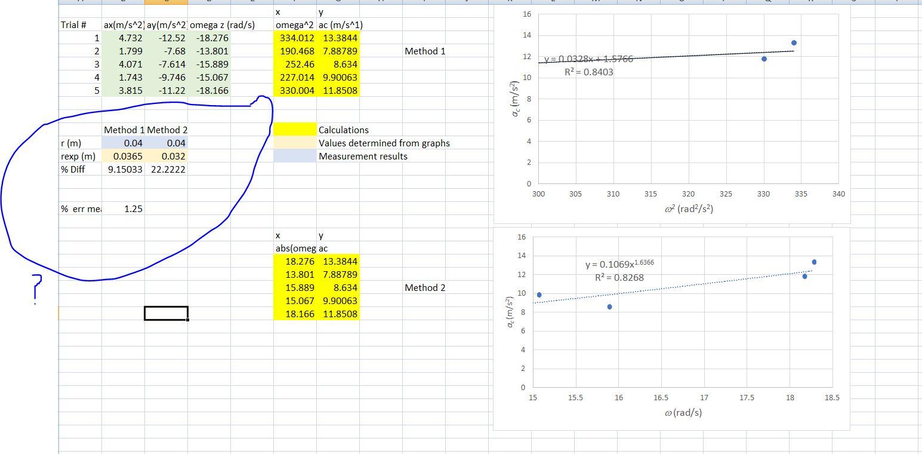The image size is (922, 454).
Task: Select the cell showing -11.22
Action: 166,90
